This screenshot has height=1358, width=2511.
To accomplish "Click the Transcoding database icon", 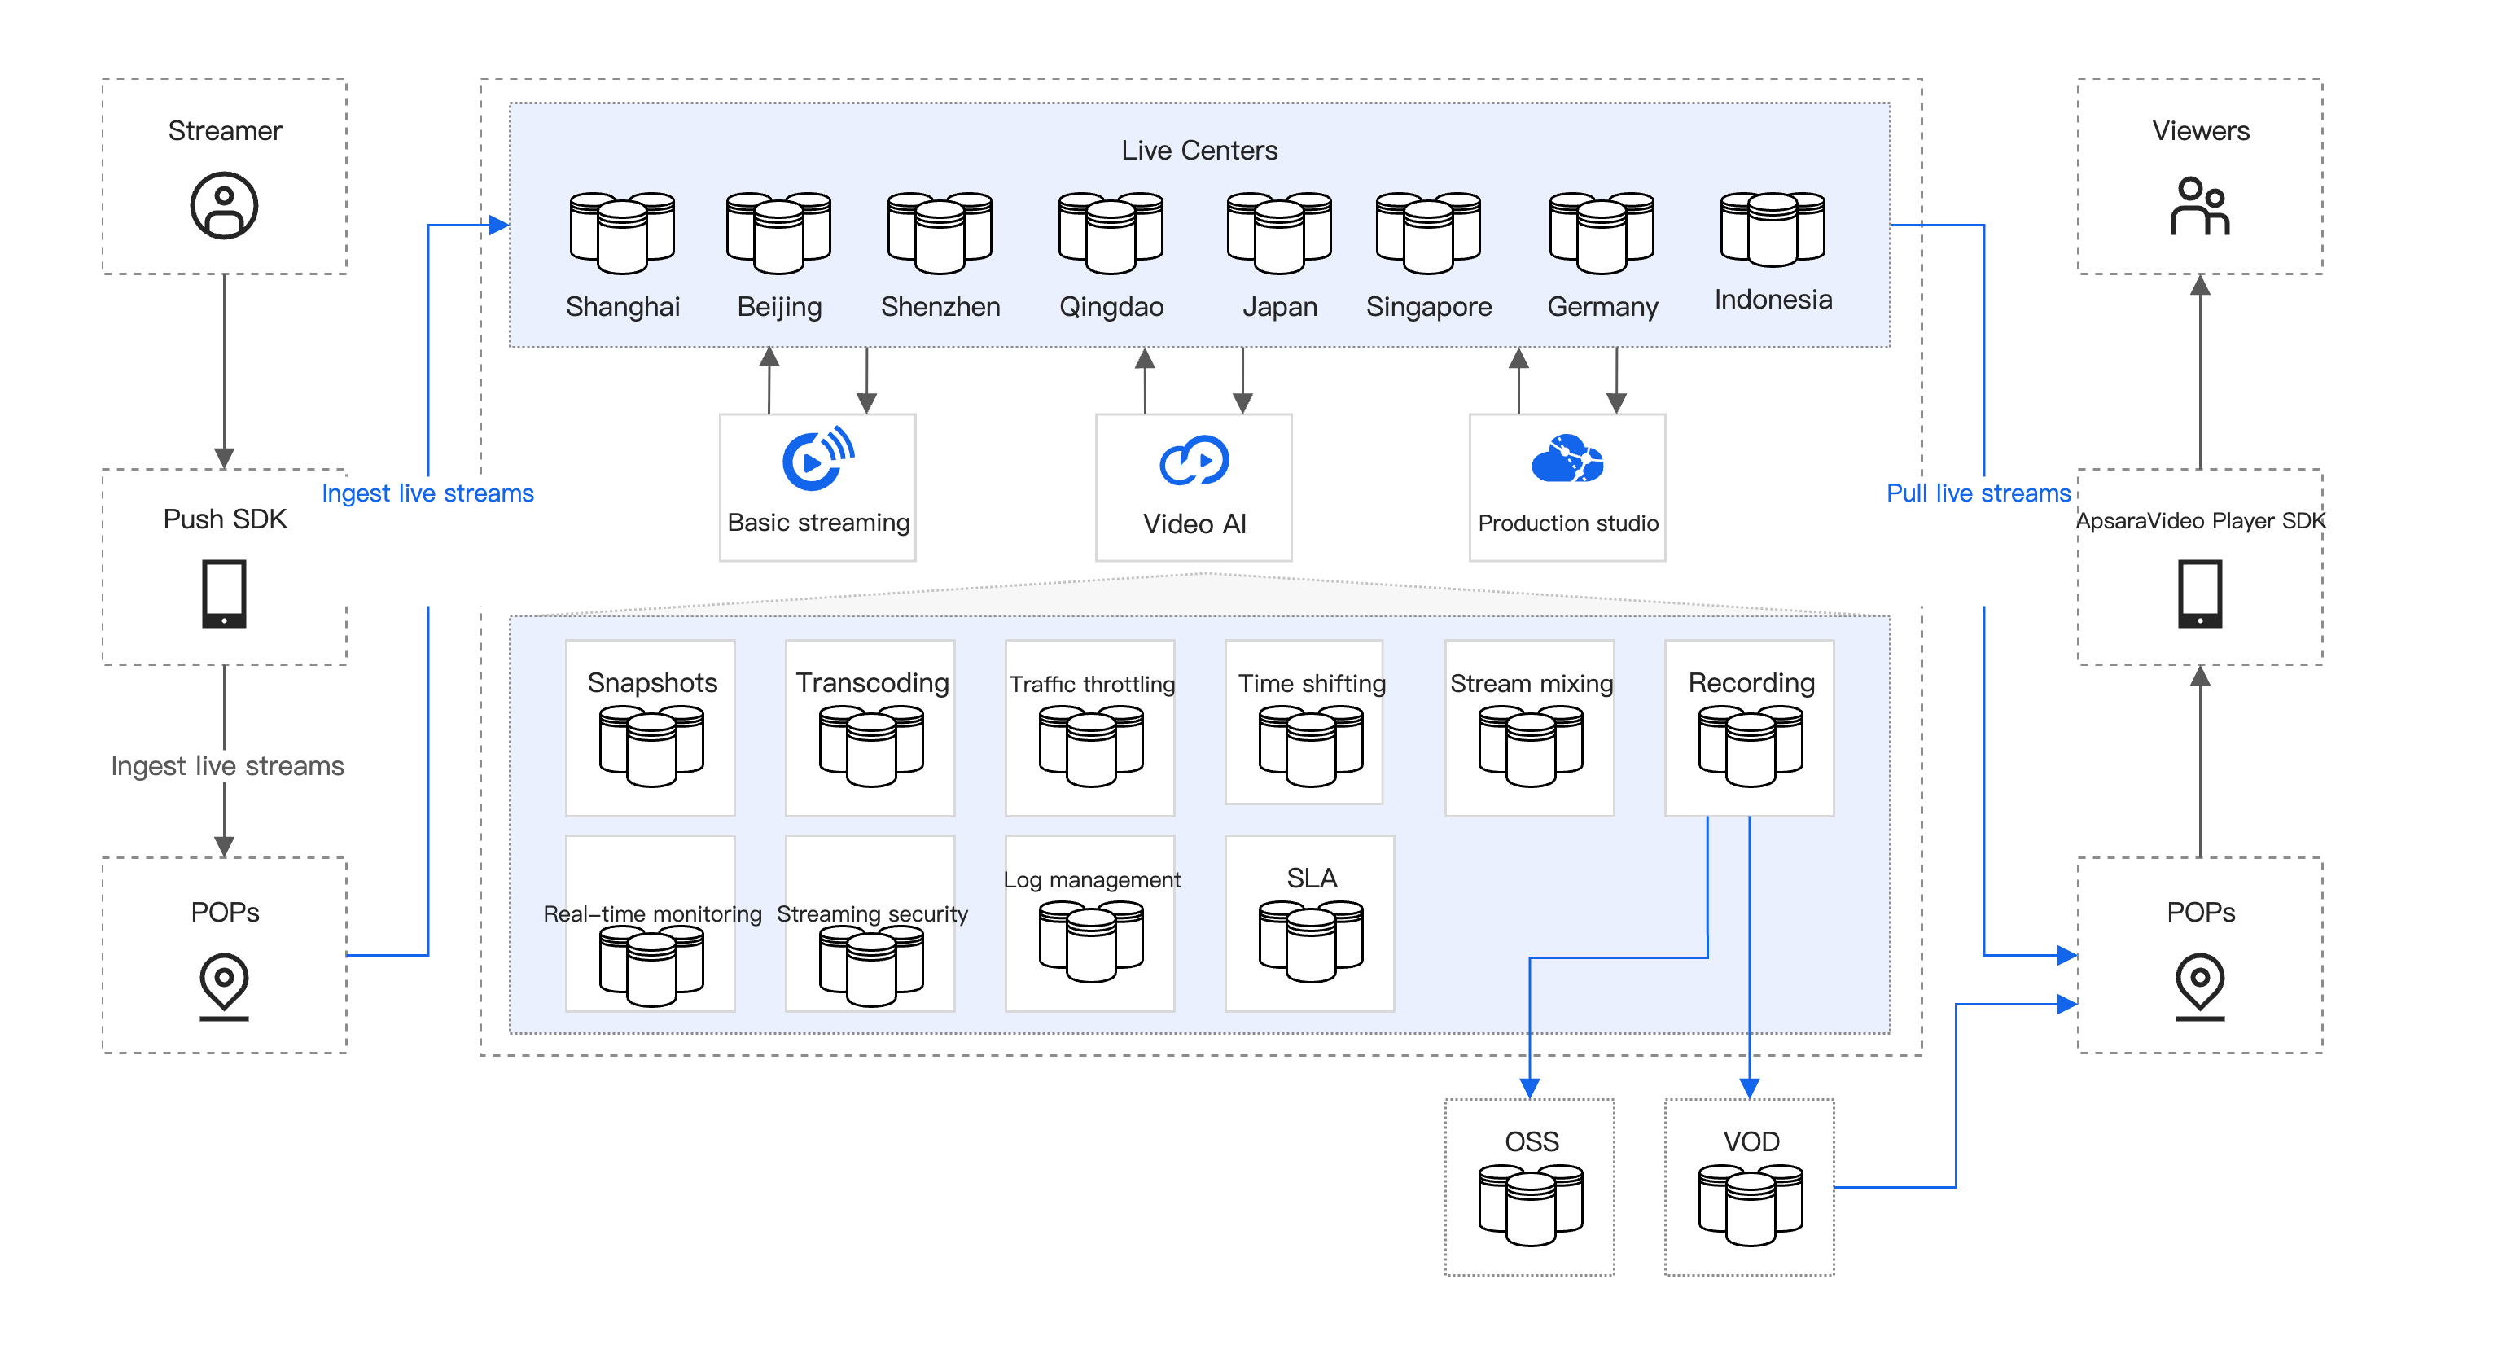I will click(x=870, y=746).
